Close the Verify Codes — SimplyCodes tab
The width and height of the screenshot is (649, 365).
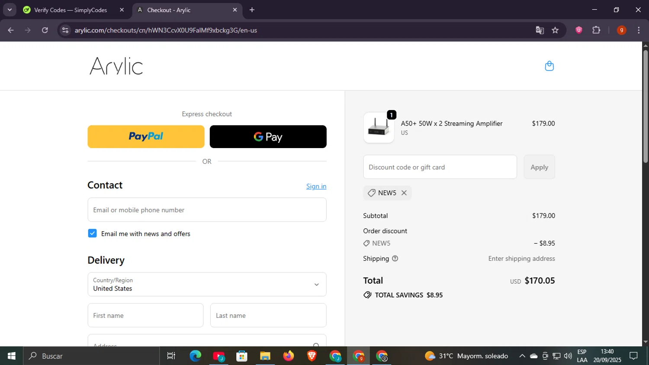pos(122,10)
